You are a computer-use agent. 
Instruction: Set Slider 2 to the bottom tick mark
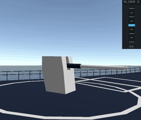tap(132, 42)
